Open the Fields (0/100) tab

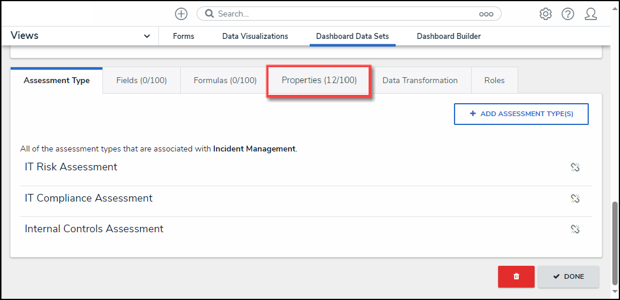click(141, 80)
